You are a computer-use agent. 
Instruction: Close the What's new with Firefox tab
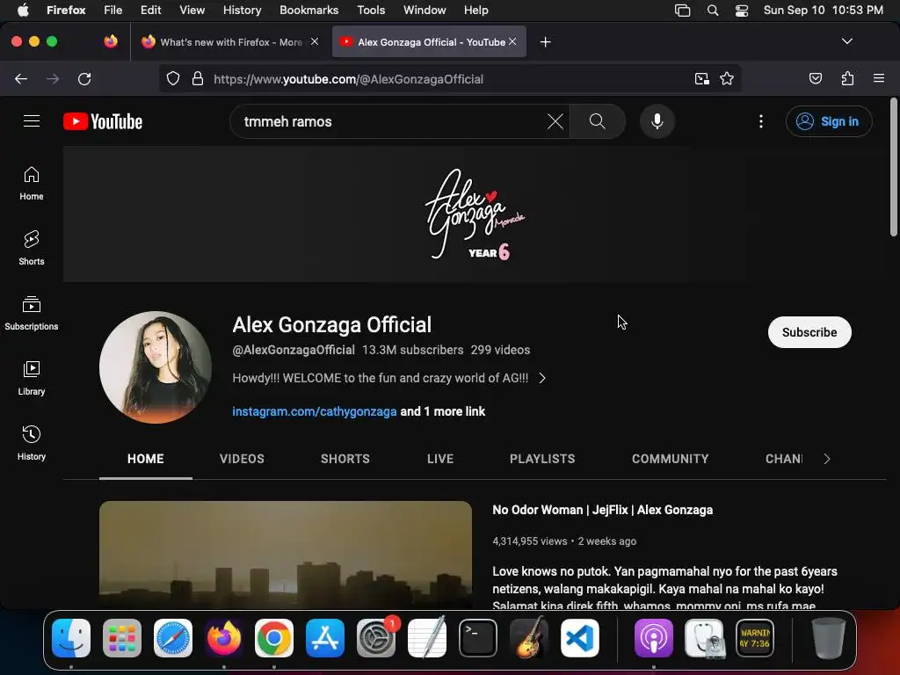(x=315, y=41)
